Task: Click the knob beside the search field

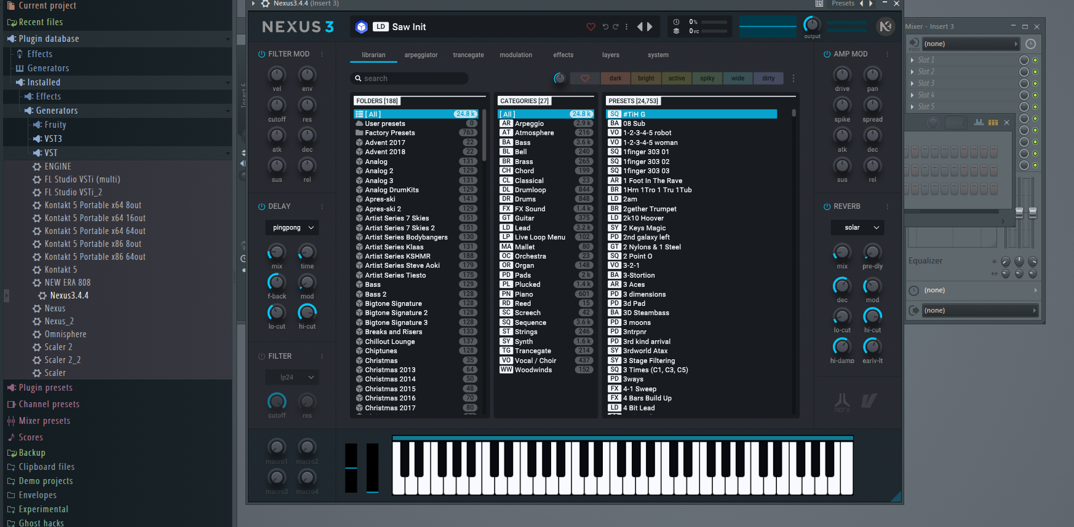Action: click(559, 79)
